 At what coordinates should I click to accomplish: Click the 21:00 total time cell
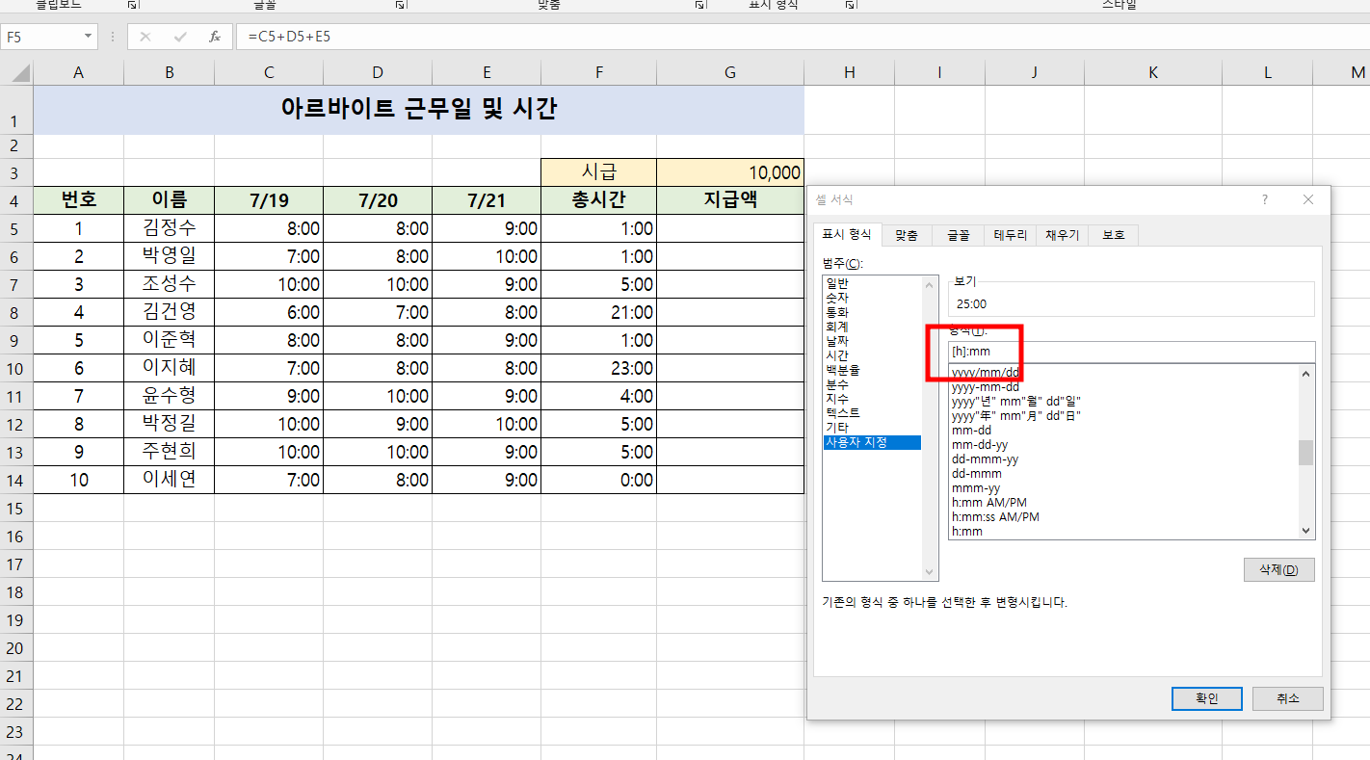[x=599, y=312]
